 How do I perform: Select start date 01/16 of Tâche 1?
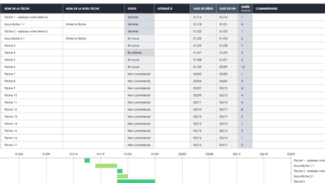pyautogui.click(x=203, y=17)
